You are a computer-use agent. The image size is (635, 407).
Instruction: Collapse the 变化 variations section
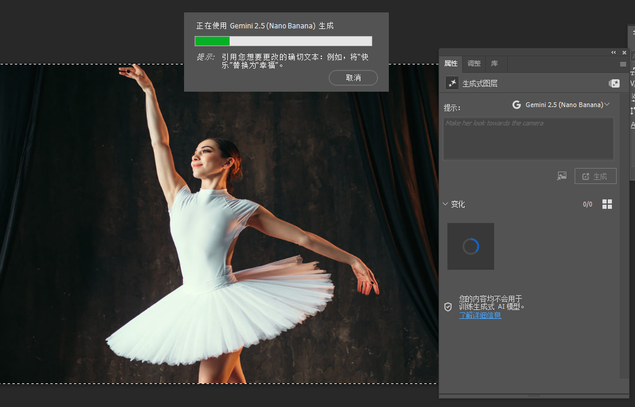tap(446, 204)
